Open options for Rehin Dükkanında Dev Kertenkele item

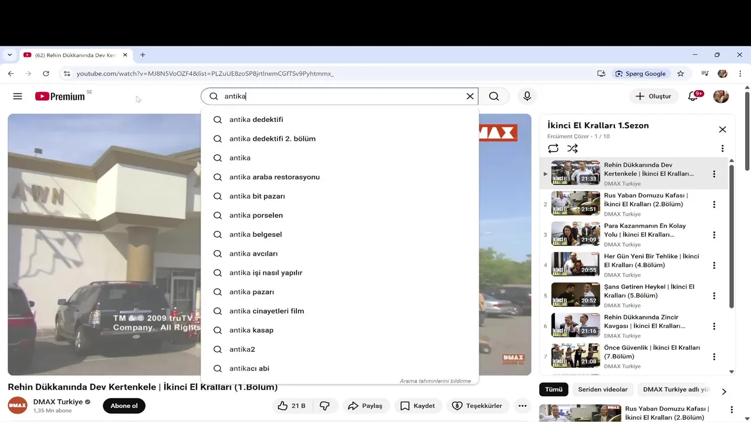click(714, 174)
